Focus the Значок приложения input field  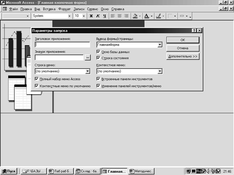coord(59,57)
